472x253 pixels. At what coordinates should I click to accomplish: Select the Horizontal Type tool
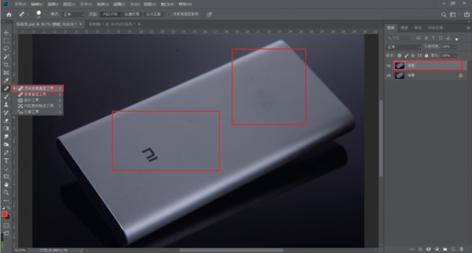click(x=6, y=161)
